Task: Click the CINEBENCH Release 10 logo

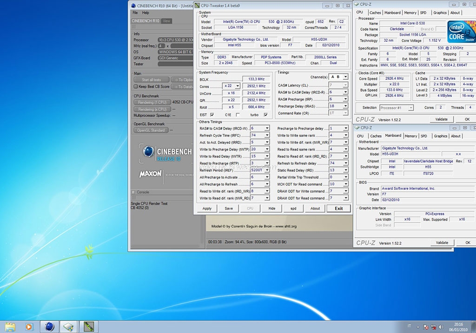Action: click(x=167, y=153)
